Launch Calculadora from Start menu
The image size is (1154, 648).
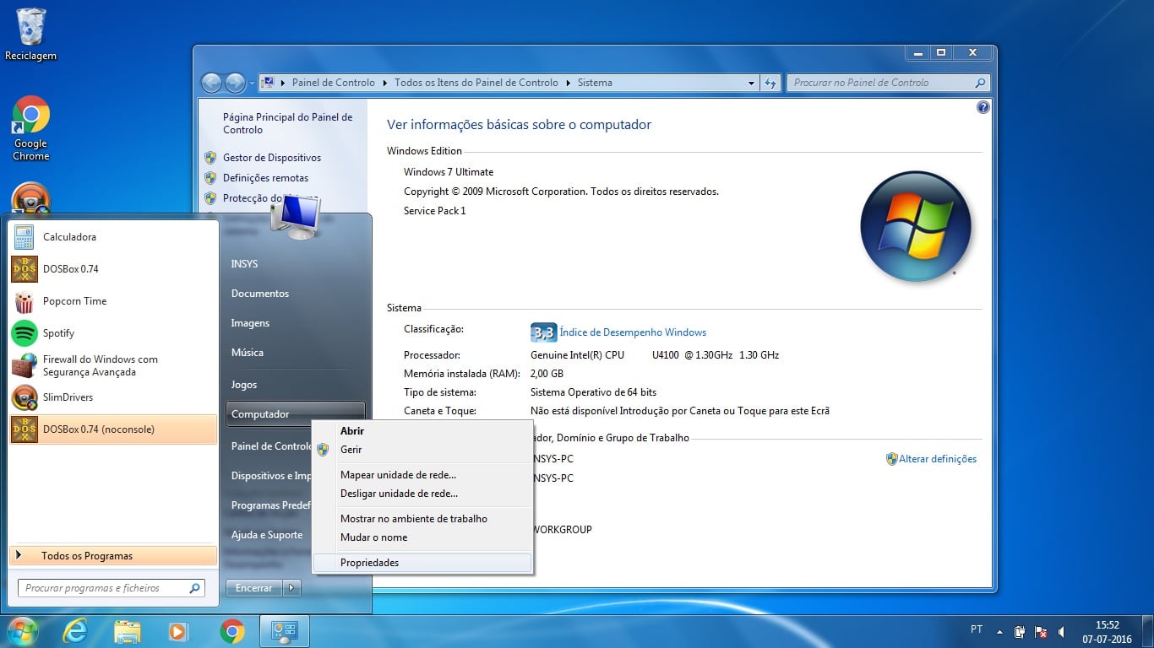coord(113,237)
